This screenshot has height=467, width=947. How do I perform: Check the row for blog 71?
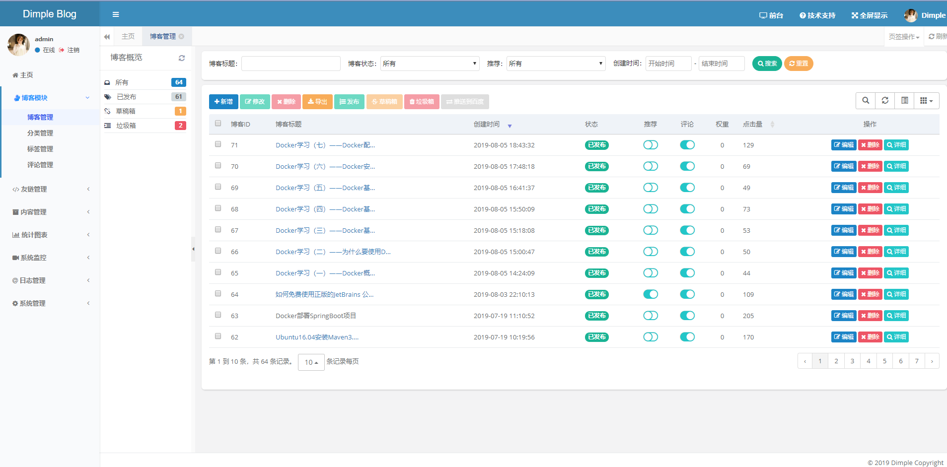coord(218,144)
